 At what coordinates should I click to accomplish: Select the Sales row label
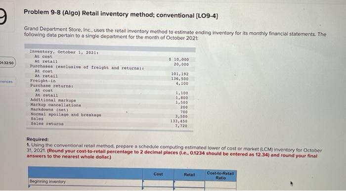tap(37, 119)
